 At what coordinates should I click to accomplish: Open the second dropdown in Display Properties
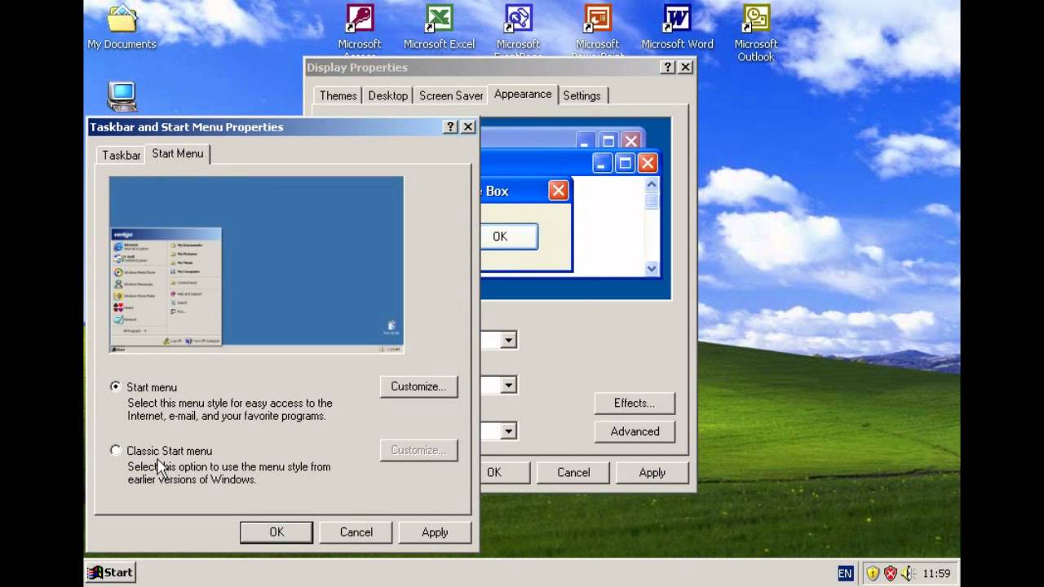click(x=508, y=385)
